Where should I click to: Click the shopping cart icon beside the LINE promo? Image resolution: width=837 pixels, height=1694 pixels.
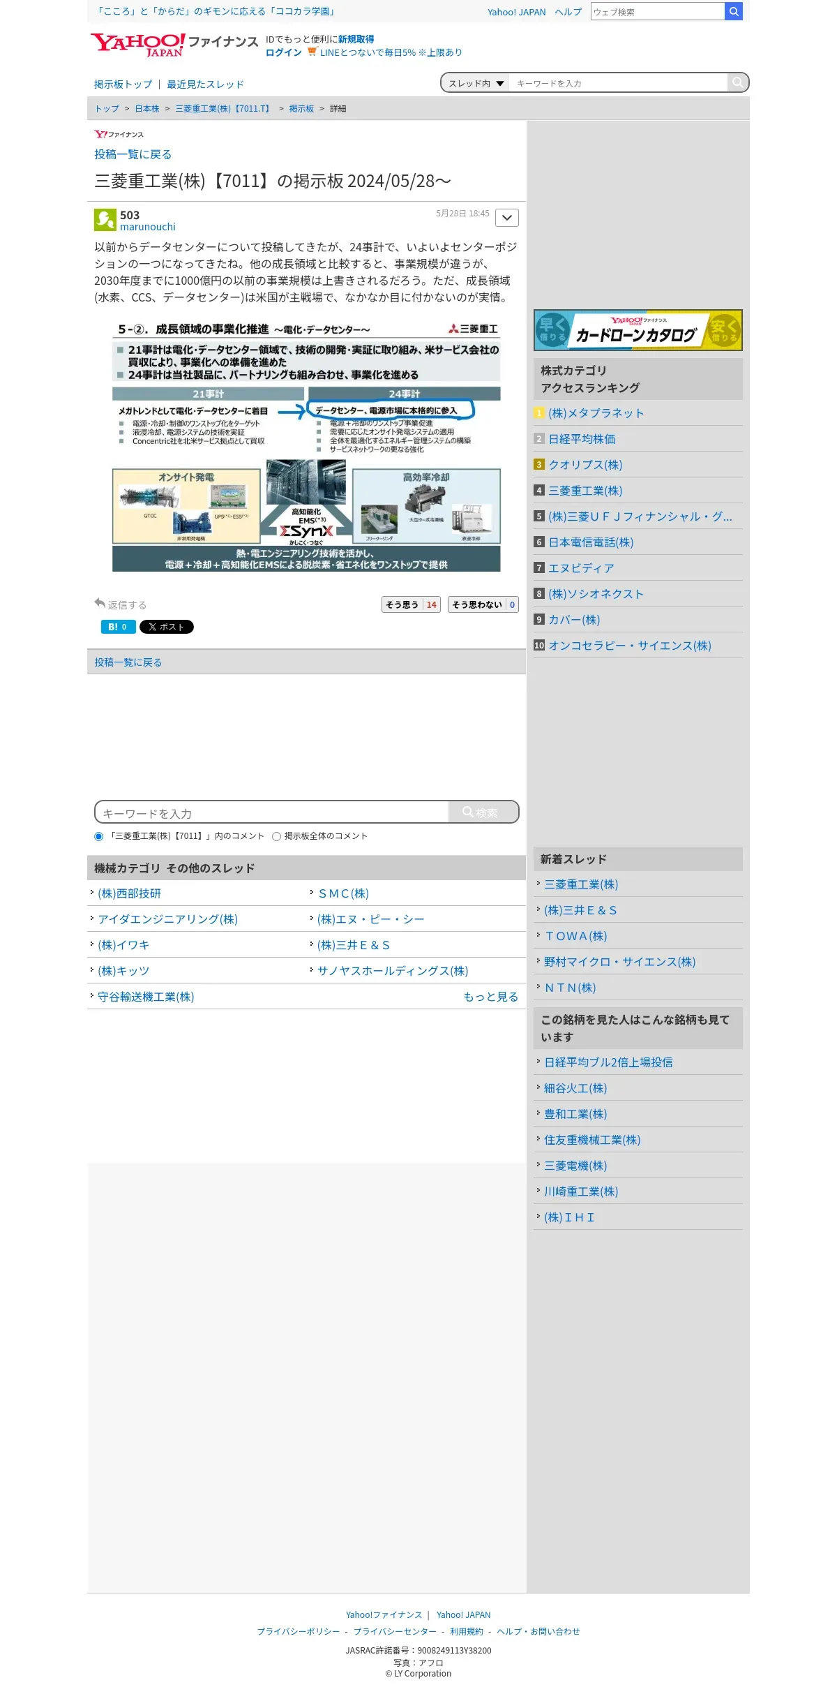pos(312,52)
